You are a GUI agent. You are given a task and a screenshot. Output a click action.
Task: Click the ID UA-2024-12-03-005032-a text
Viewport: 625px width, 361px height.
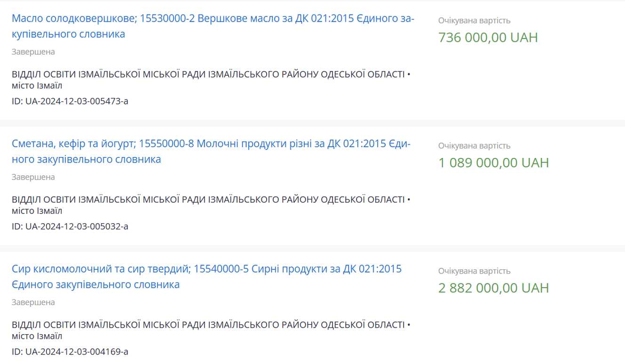tap(70, 227)
